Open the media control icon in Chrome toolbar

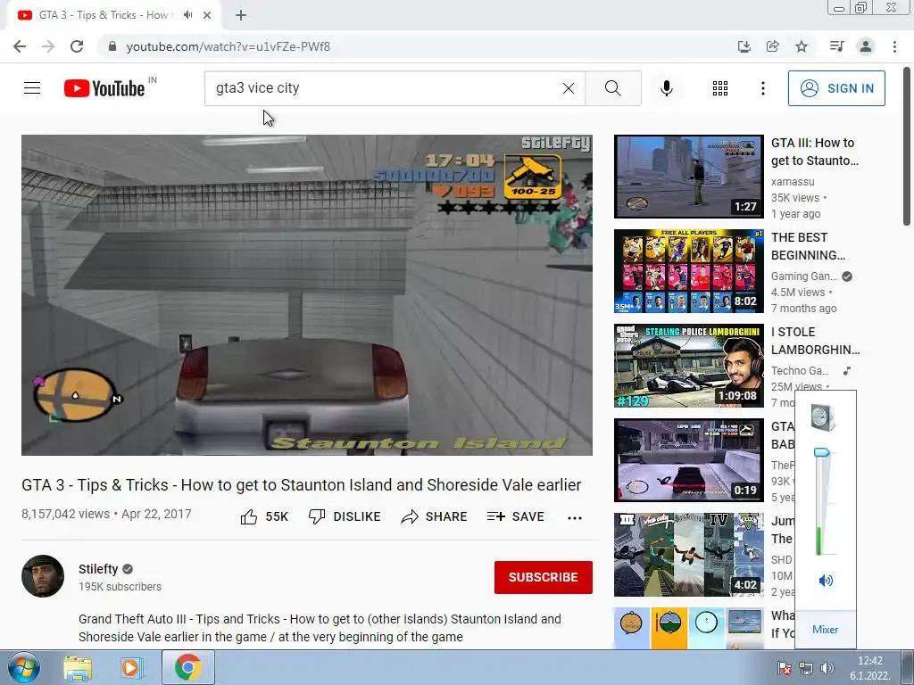point(836,46)
